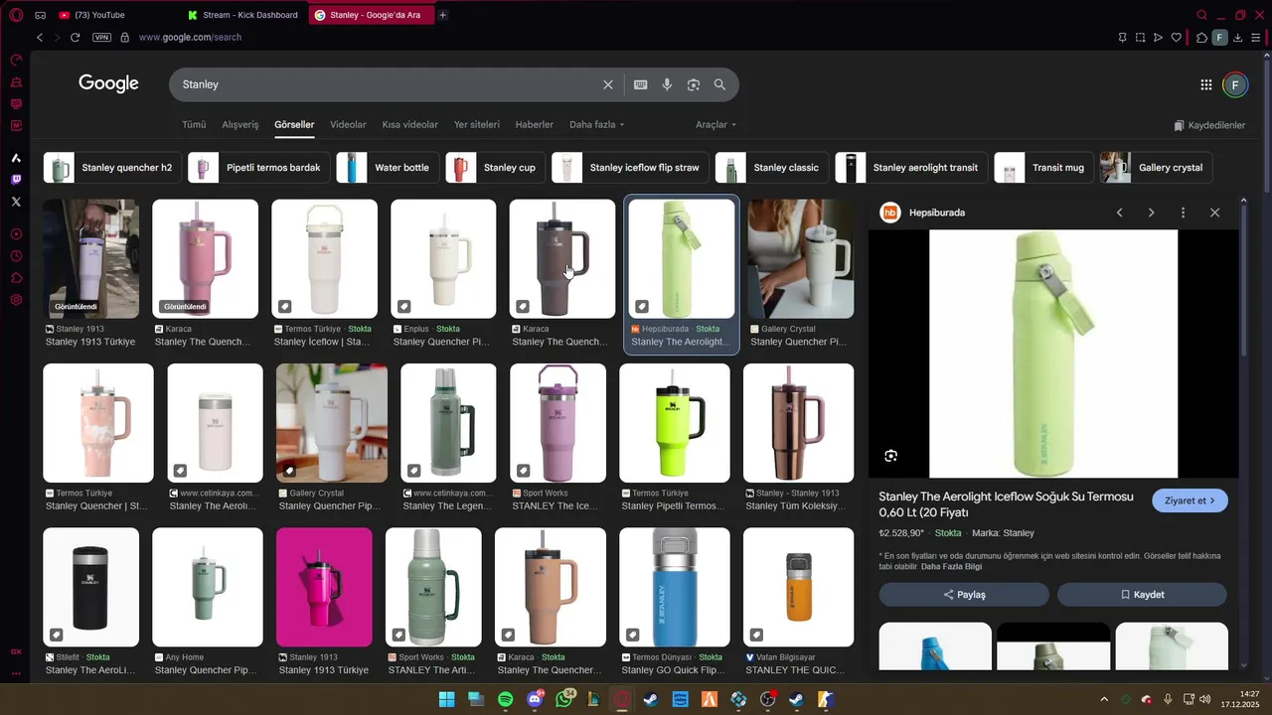The image size is (1272, 715).
Task: Switch to the Yer siteleri tab
Action: click(x=476, y=125)
